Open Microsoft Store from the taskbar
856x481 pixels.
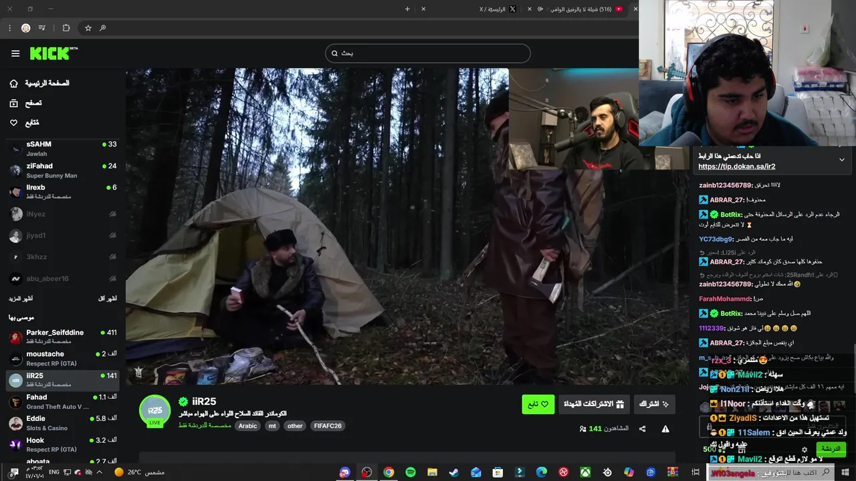coord(498,472)
